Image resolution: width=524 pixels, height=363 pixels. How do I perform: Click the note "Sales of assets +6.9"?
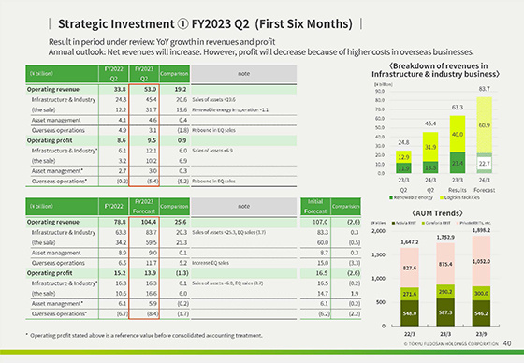(212, 151)
